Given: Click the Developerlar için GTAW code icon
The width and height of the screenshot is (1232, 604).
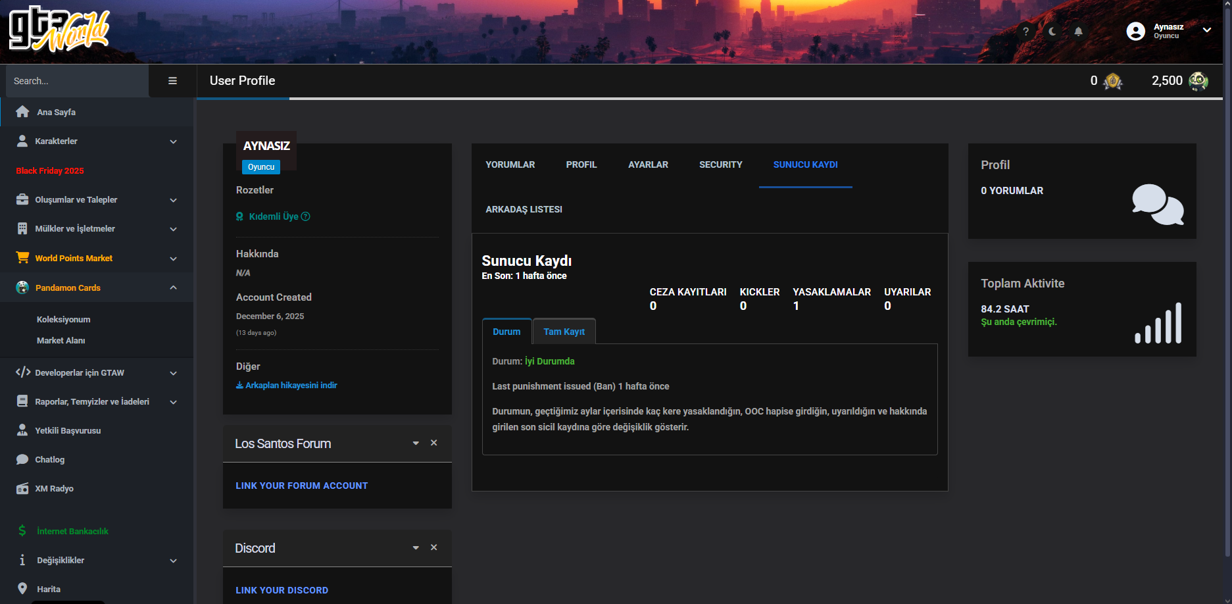Looking at the screenshot, I should [23, 372].
